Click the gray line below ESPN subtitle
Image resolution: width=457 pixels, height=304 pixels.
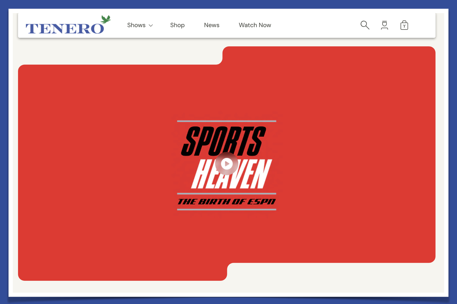pos(226,210)
